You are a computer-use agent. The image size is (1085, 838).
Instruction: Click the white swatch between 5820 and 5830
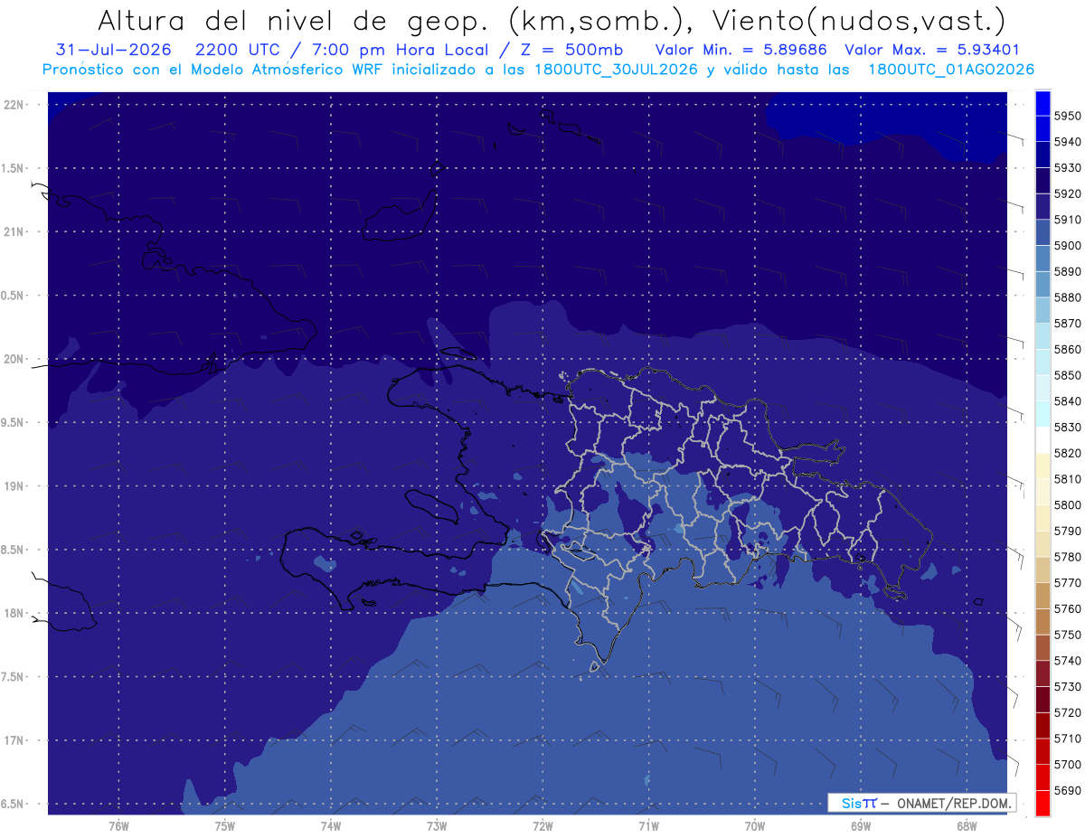coord(1042,439)
